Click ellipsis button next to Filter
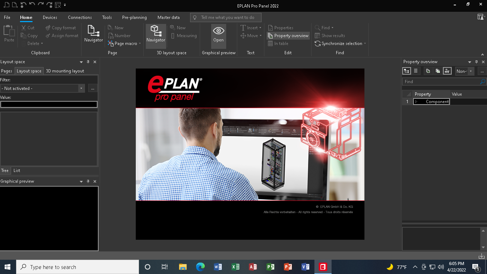This screenshot has height=274, width=487. pos(93,88)
